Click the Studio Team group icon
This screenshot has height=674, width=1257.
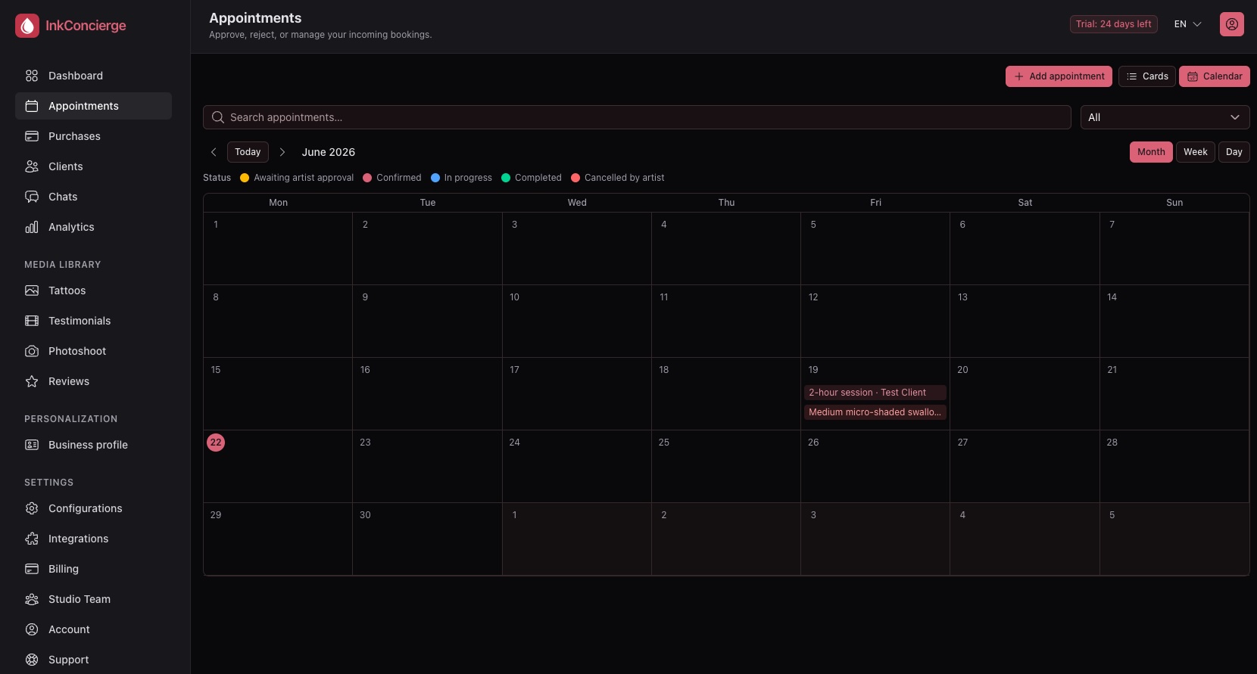click(32, 599)
